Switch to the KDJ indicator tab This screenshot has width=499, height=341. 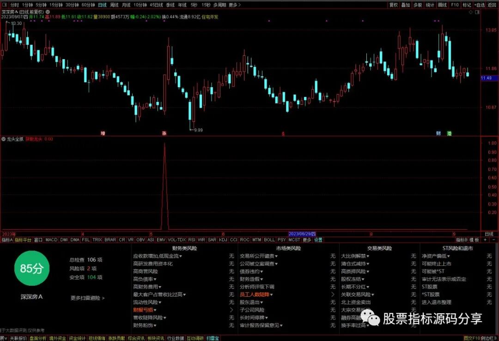pos(223,239)
